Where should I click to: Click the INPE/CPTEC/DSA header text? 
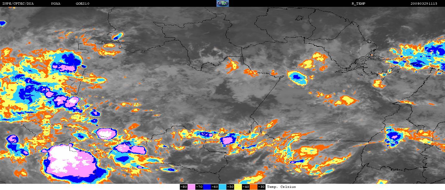click(x=18, y=4)
